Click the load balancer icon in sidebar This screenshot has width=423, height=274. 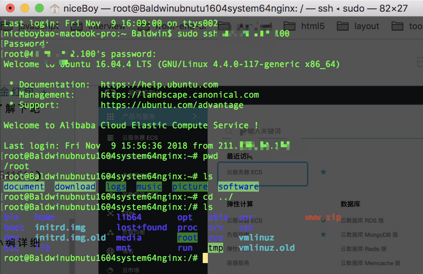pyautogui.click(x=110, y=232)
